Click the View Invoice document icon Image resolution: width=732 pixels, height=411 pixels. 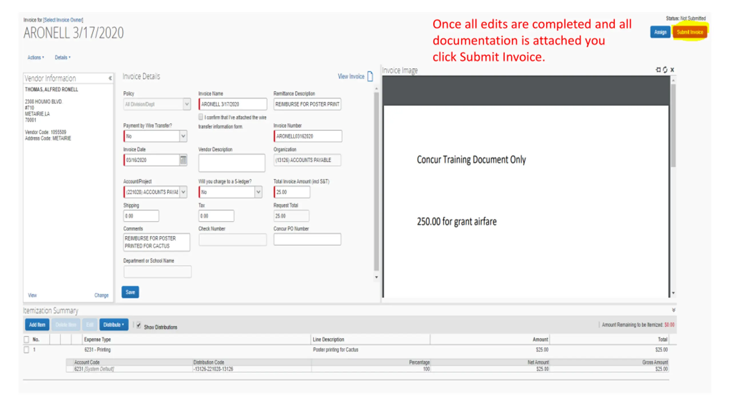click(x=370, y=76)
